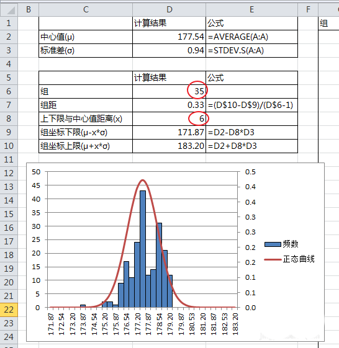Click the 标准差(σ) label cell
The image size is (339, 348).
click(86, 51)
